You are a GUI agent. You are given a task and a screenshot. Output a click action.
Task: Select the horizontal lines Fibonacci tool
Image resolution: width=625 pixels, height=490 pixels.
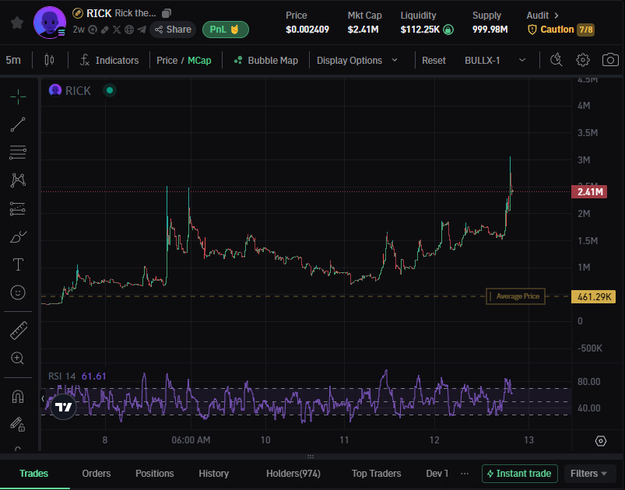coord(18,152)
